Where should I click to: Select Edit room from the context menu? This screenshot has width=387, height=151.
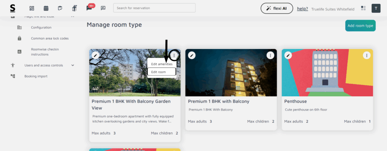point(161,72)
